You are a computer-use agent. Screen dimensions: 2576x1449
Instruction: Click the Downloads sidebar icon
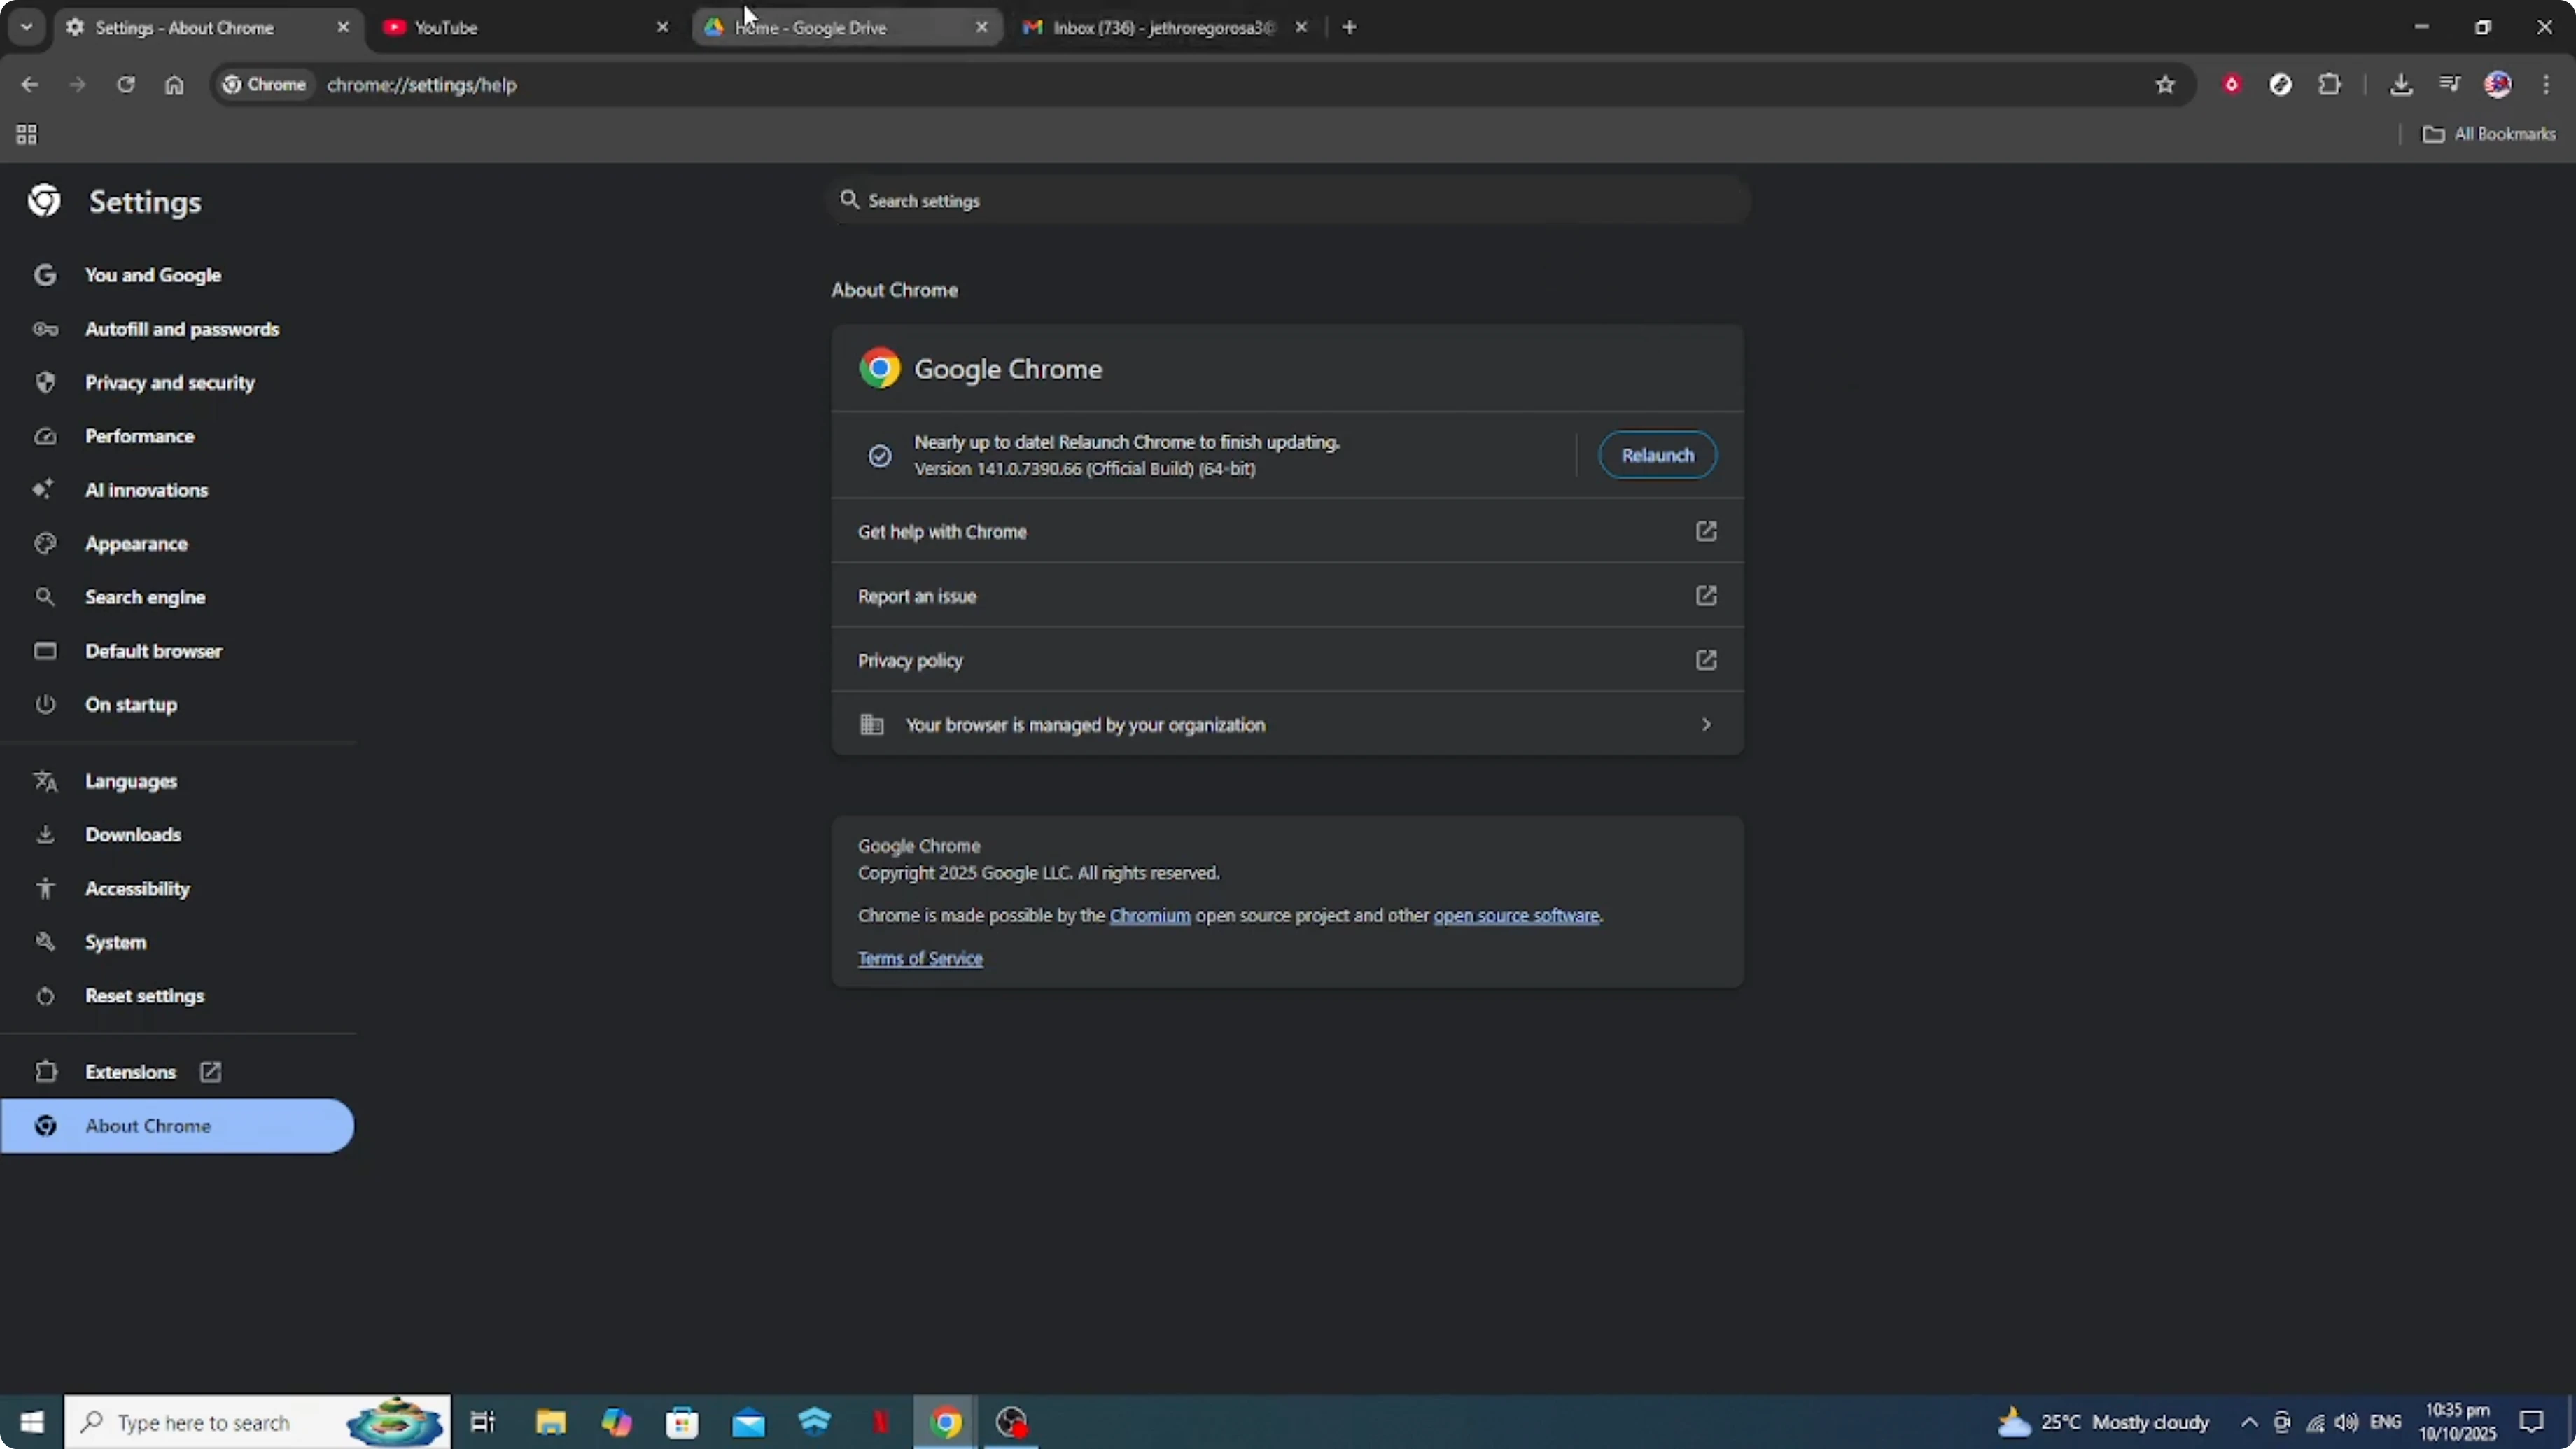[x=45, y=834]
